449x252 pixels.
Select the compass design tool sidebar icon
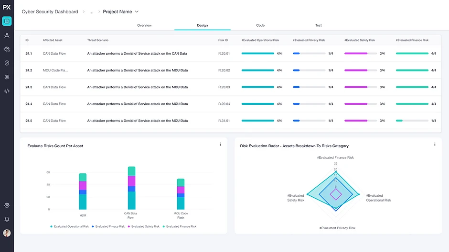click(7, 35)
